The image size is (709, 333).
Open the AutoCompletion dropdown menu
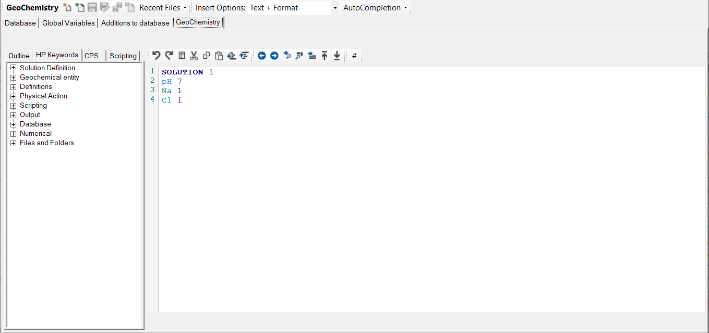(x=375, y=8)
